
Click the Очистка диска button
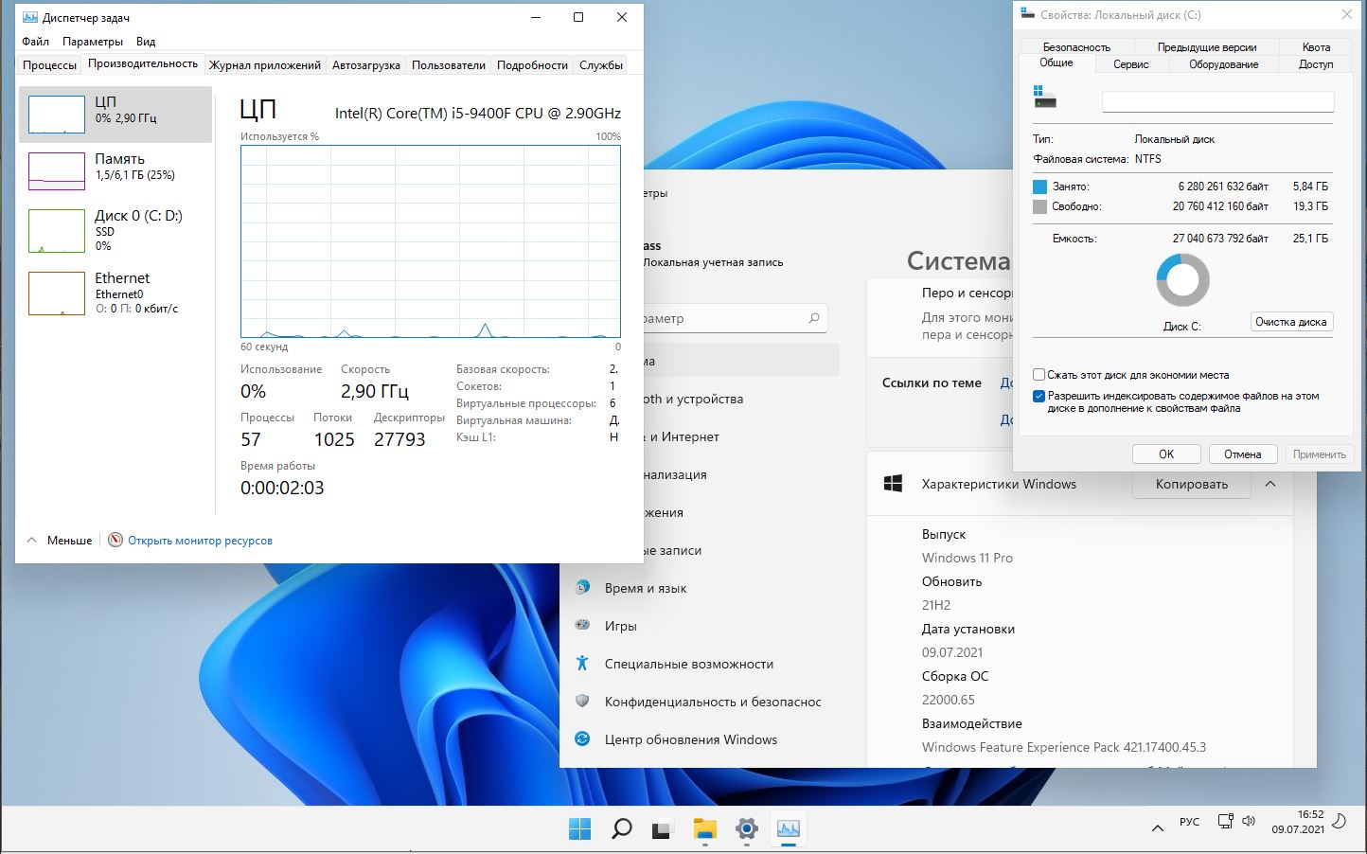[1291, 322]
